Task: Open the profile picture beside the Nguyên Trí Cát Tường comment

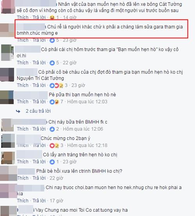Action: tap(7, 74)
